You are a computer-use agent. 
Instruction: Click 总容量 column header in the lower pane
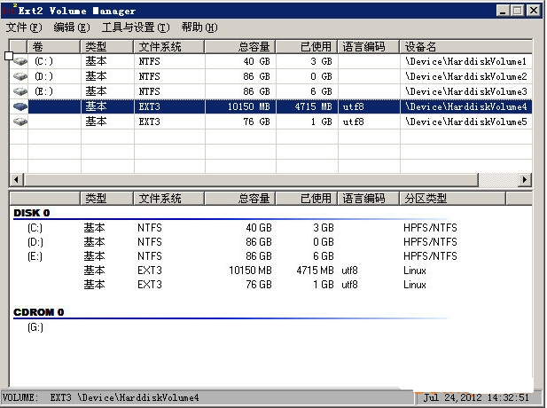(240, 199)
